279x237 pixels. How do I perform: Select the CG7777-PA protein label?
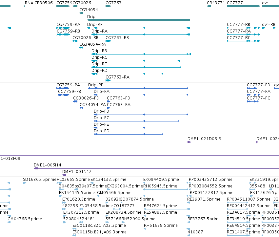[x=259, y=92]
